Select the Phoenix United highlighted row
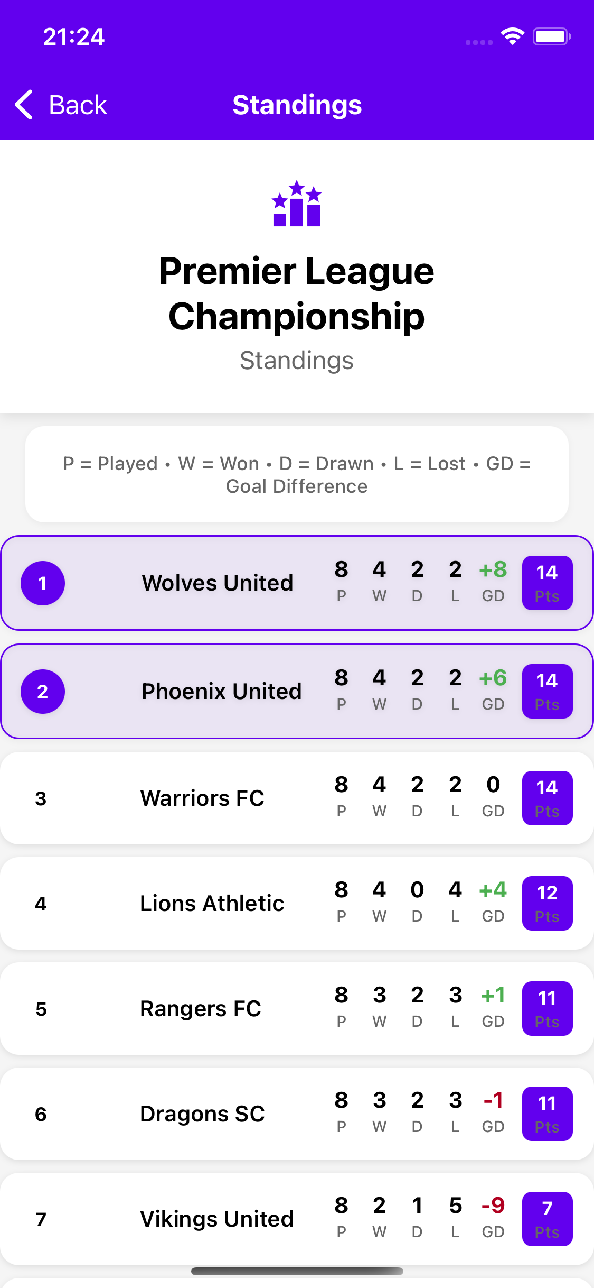 pyautogui.click(x=297, y=691)
